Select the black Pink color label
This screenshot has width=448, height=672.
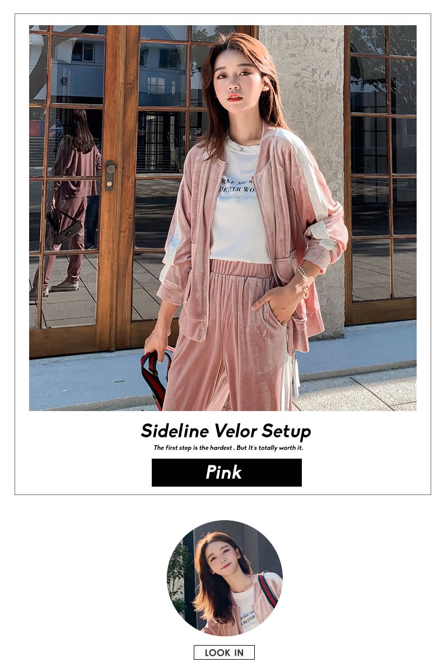tap(227, 473)
